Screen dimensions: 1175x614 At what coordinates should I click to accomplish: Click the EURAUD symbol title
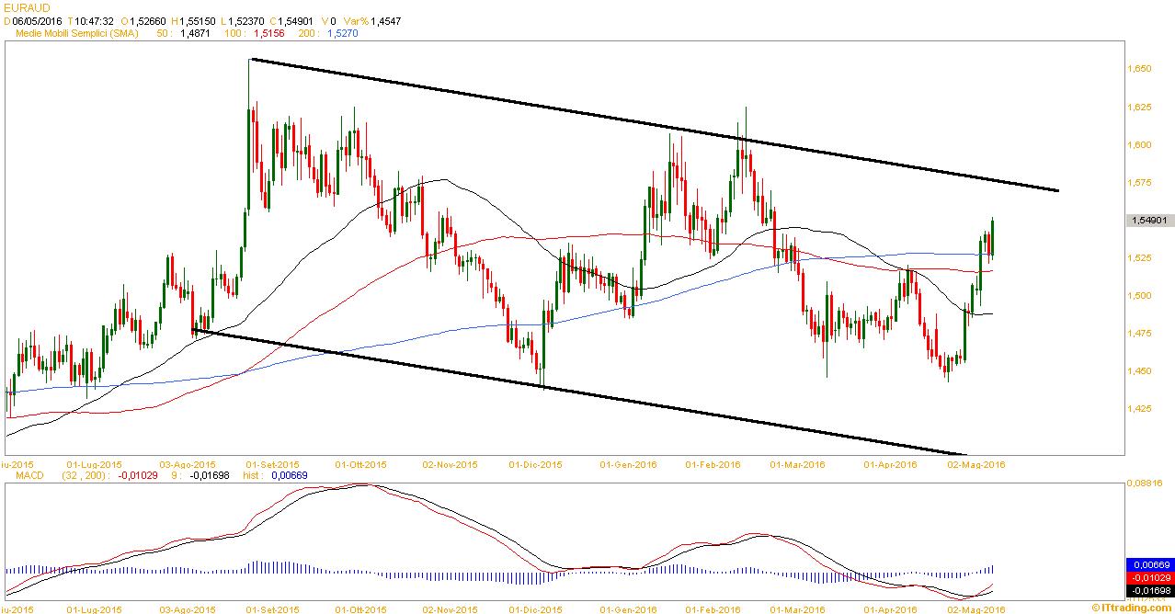(27, 7)
